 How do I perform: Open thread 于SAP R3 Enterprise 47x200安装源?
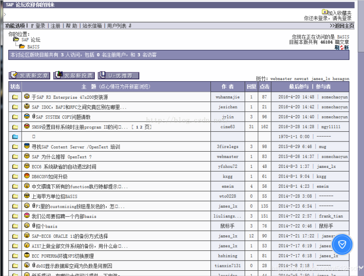70,97
